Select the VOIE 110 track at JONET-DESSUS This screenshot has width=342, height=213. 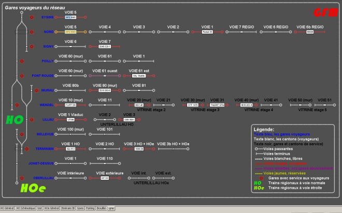pyautogui.click(x=105, y=163)
